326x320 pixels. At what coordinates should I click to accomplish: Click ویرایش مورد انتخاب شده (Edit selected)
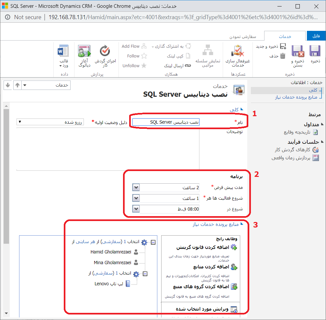(206, 309)
